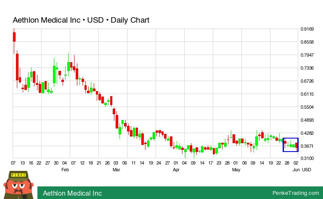Select the date tick labeled 26
Image resolution: width=323 pixels, height=199 pixels.
[x=108, y=163]
